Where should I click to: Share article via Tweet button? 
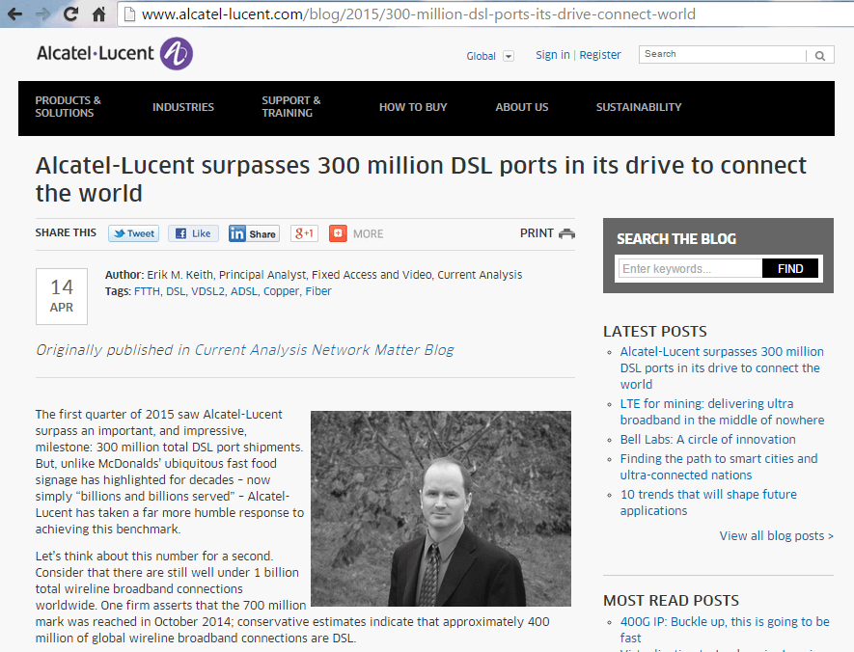coord(133,233)
